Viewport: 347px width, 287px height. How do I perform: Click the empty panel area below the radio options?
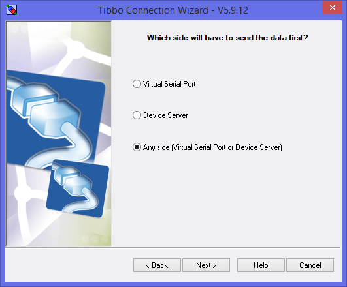(x=227, y=199)
